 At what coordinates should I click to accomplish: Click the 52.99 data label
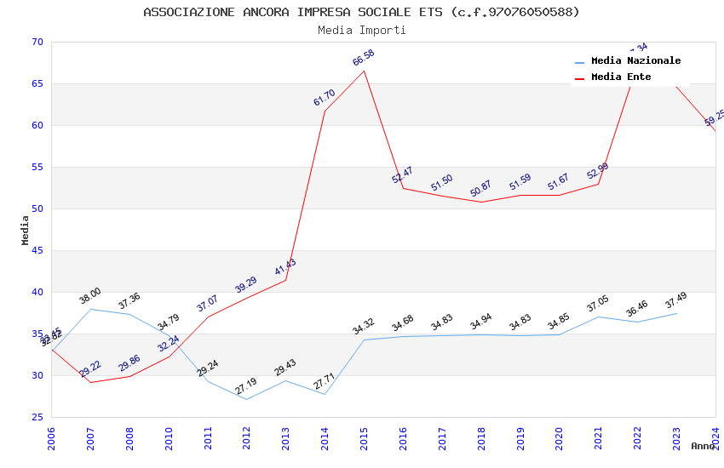click(597, 171)
